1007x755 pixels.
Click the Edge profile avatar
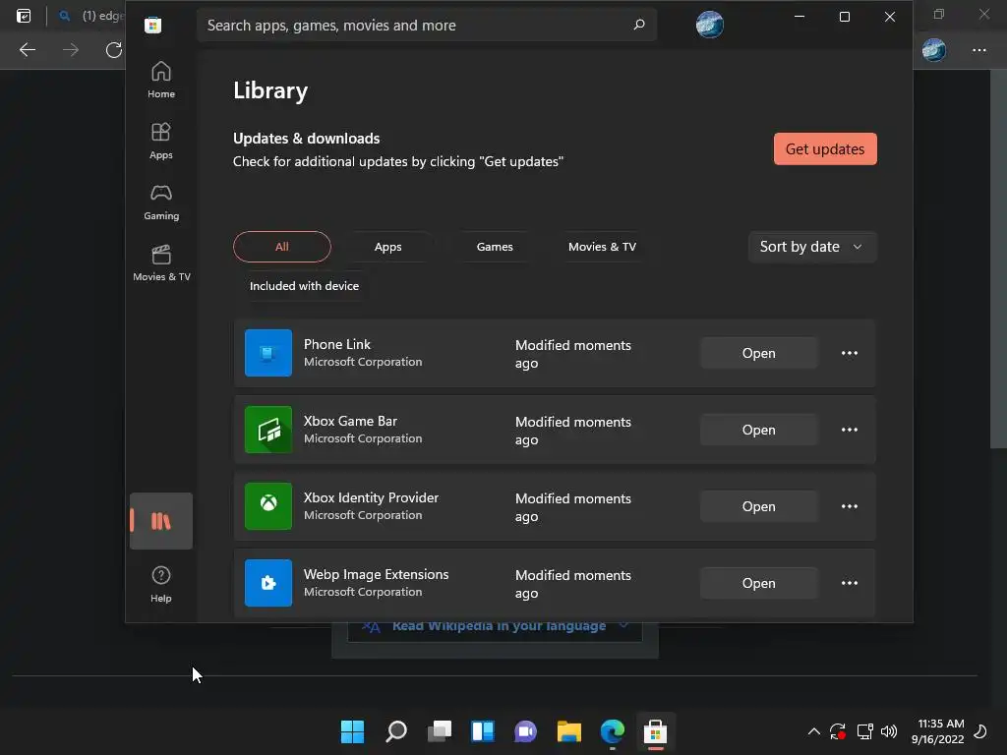point(934,50)
